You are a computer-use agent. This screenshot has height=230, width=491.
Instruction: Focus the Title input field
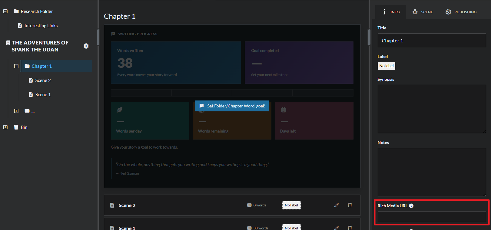click(432, 40)
